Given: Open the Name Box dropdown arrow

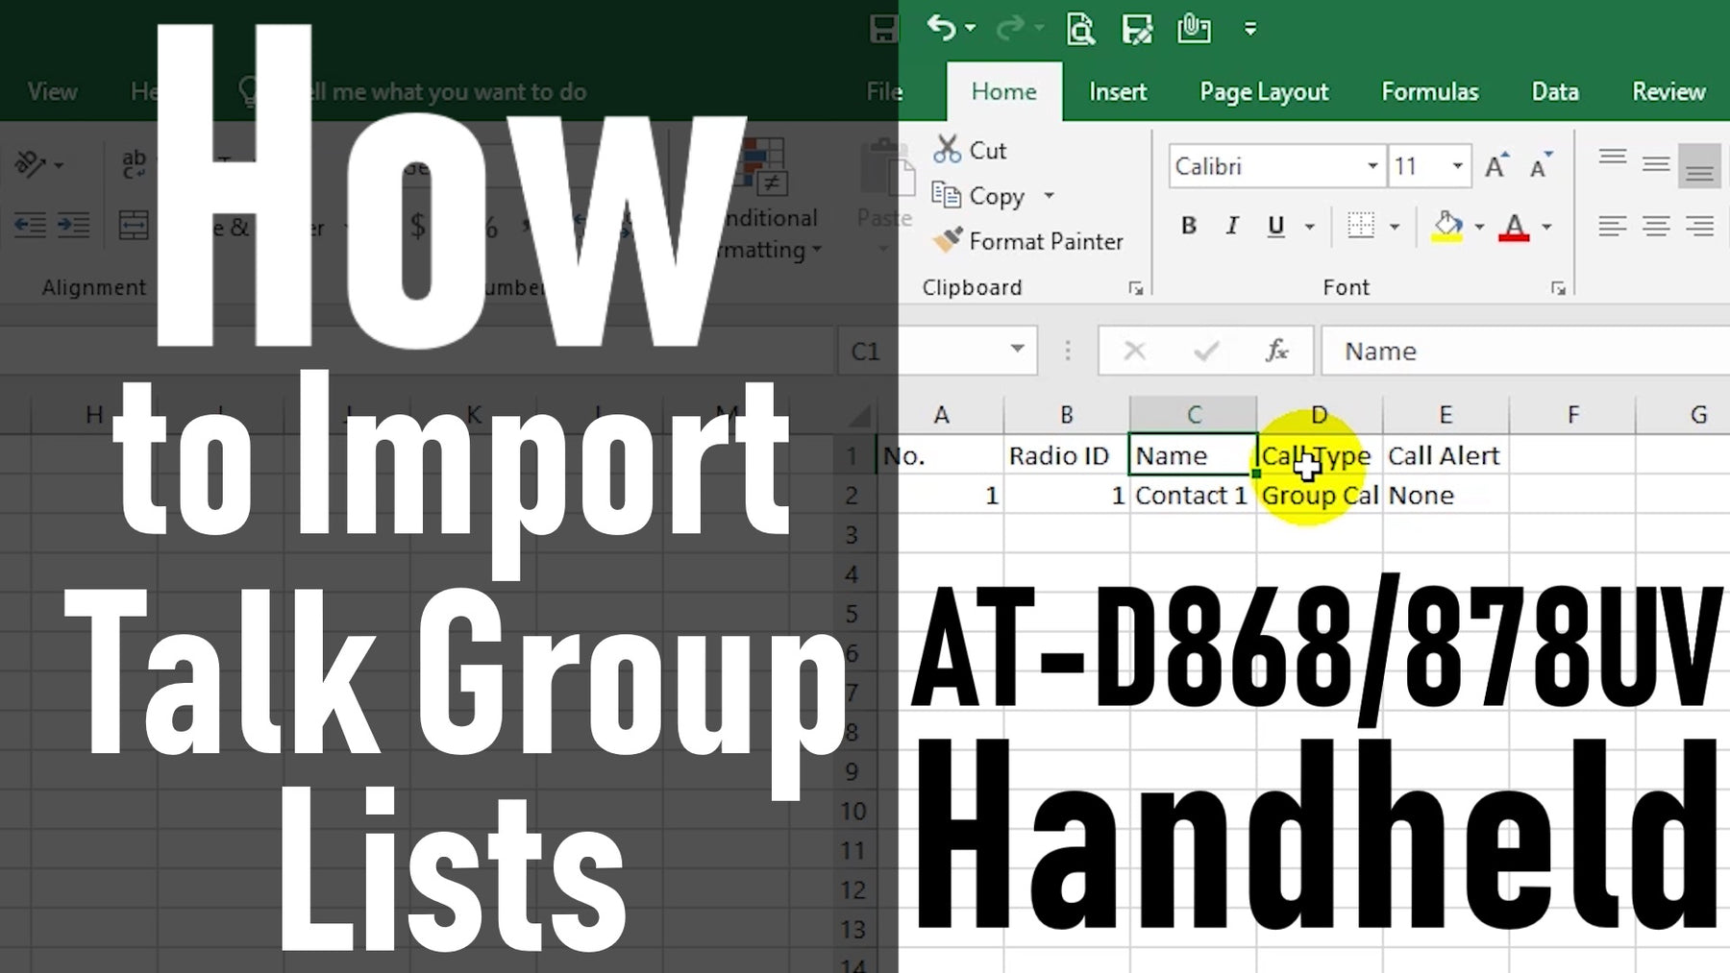Looking at the screenshot, I should (x=1017, y=349).
